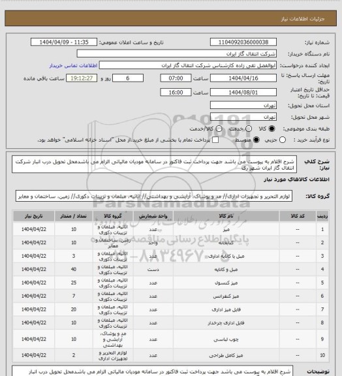Click quantity 3 in مبل یا کاناپه اداری row
The height and width of the screenshot is (376, 342).
click(x=73, y=256)
